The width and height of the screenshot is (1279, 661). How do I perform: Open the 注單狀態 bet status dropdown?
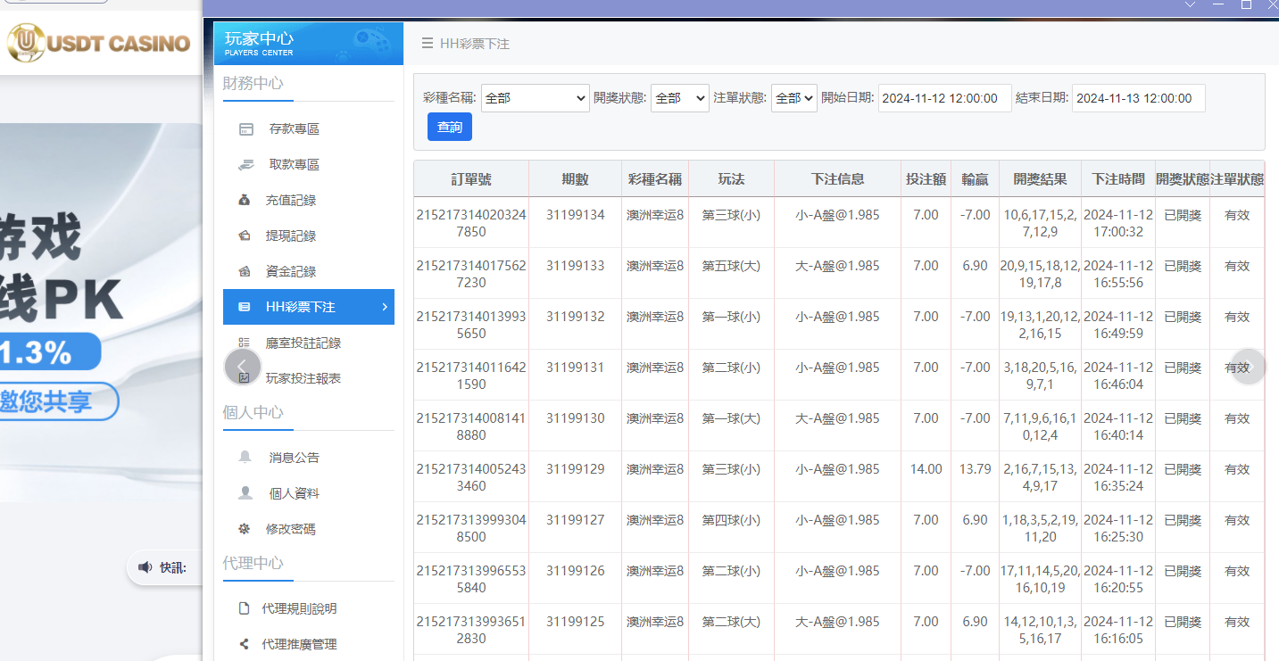pos(793,98)
